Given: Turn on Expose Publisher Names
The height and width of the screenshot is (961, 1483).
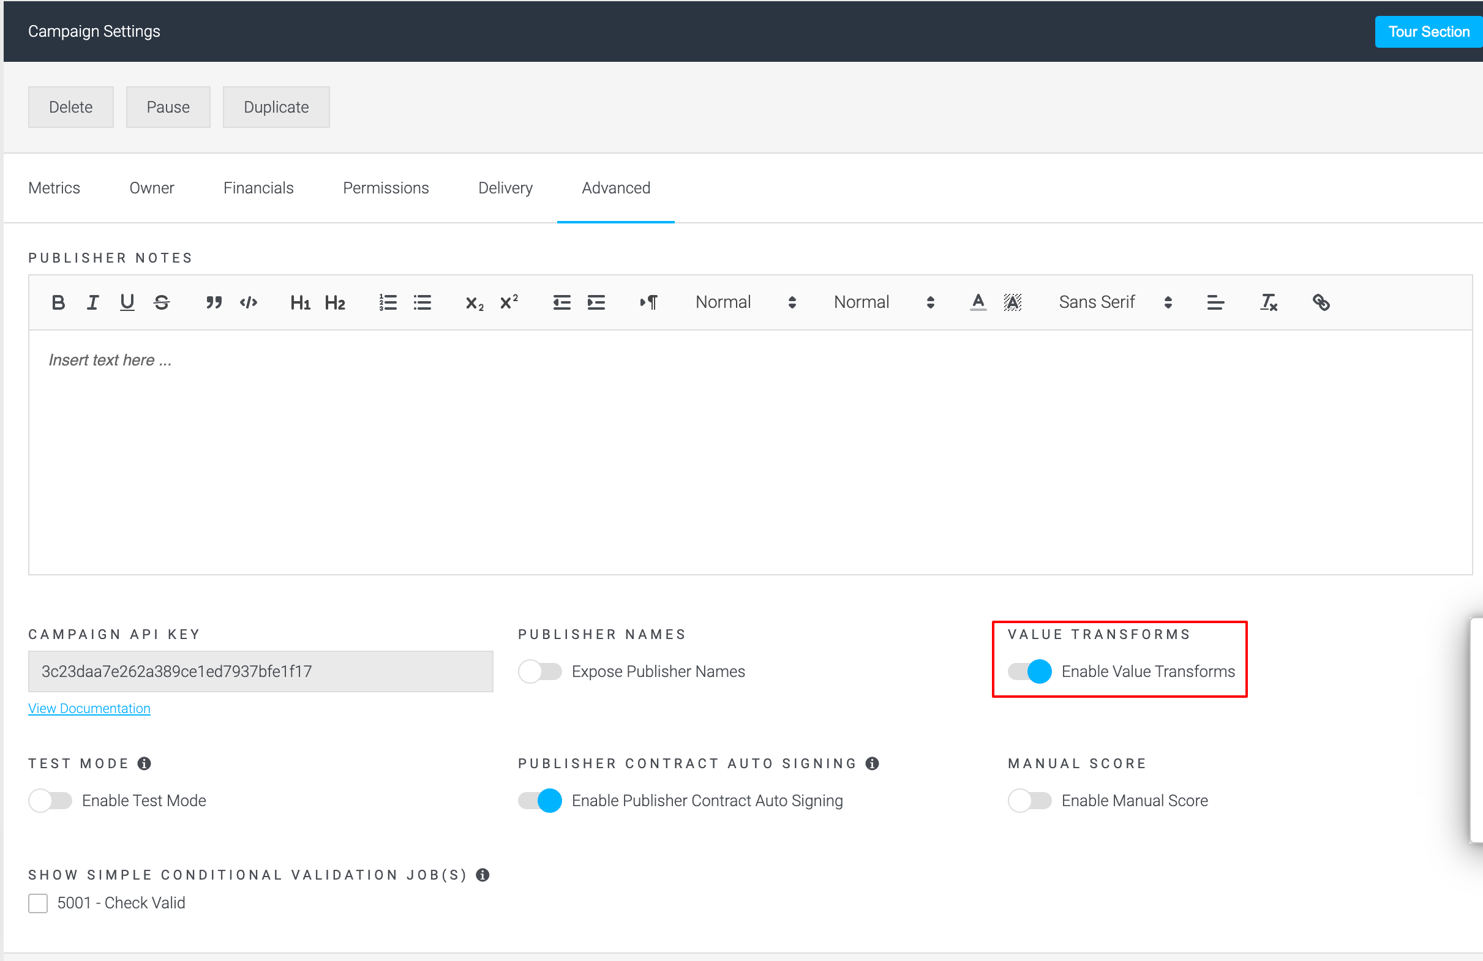Looking at the screenshot, I should point(539,671).
